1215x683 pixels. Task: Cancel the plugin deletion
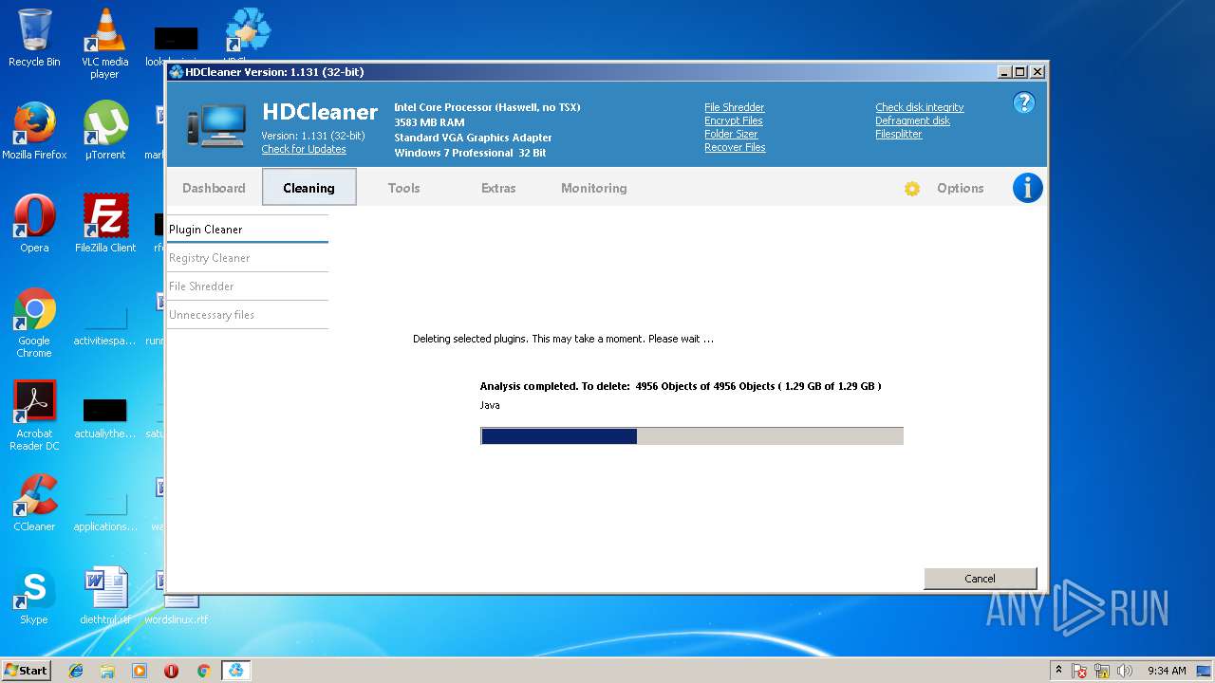pos(981,579)
